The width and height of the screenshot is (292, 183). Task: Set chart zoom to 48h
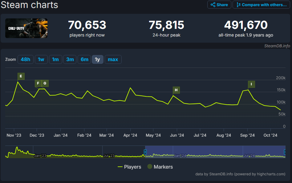point(26,59)
